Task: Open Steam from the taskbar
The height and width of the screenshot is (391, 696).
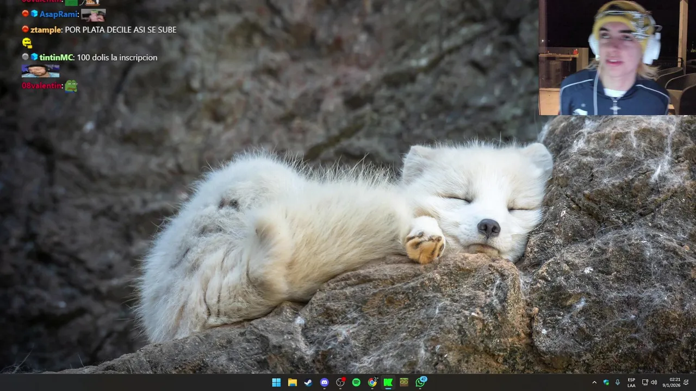Action: [308, 382]
